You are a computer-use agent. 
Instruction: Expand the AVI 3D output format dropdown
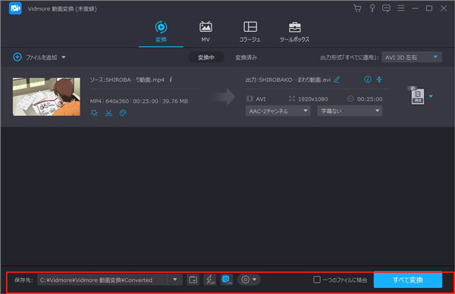(412, 57)
